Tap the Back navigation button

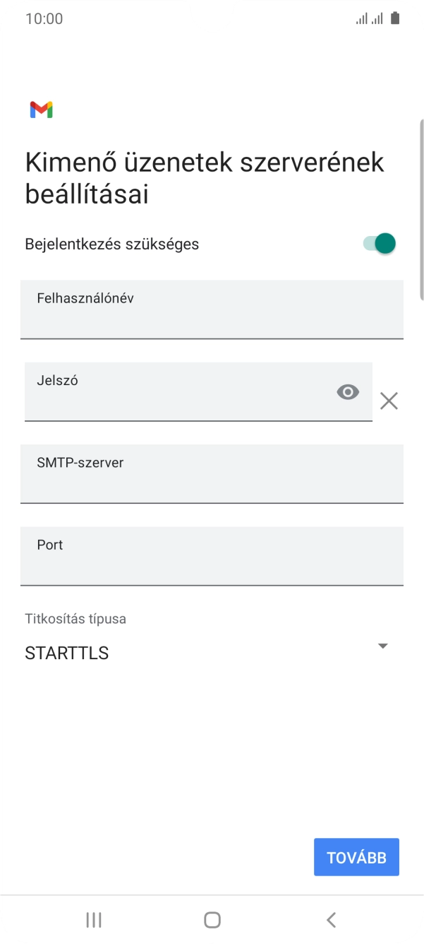(x=331, y=919)
